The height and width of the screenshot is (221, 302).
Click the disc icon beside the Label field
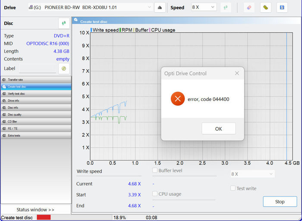[64, 68]
